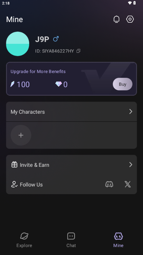Tap the Upgrade for More Benefits text
The width and height of the screenshot is (143, 255).
click(x=38, y=71)
